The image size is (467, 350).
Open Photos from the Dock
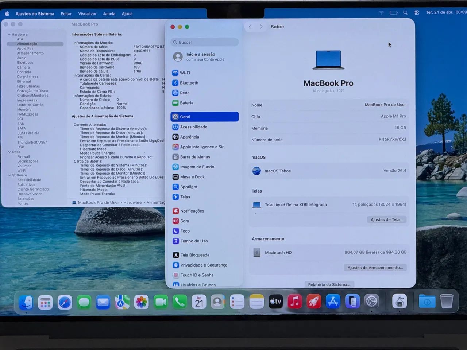(141, 302)
